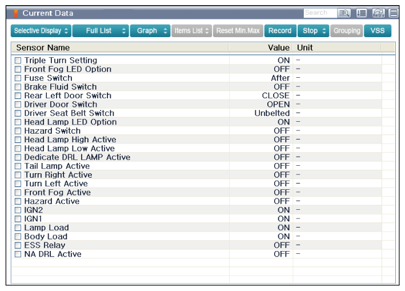Open the Full List dropdown
Screen dimensions: 405x291
(101, 31)
